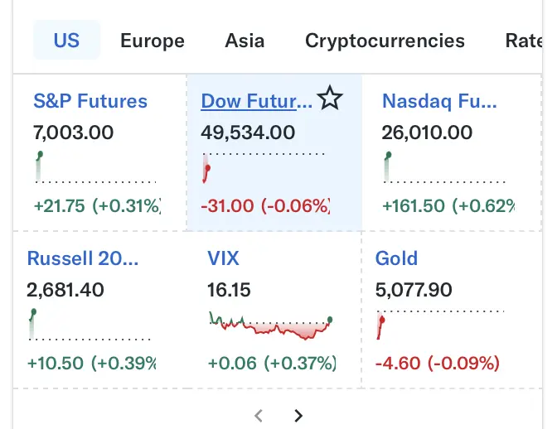Go to next page of market tiles

[x=298, y=416]
